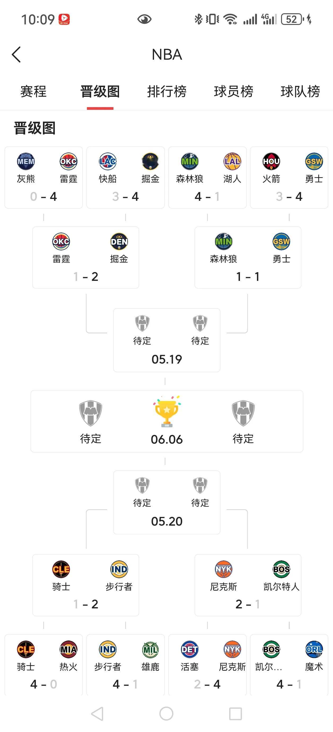The image size is (333, 732).
Task: Tap the Android home navigation button
Action: (x=167, y=713)
